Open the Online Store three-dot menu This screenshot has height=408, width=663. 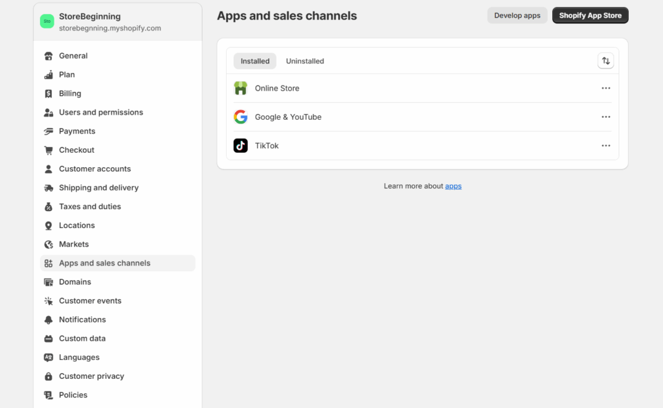coord(605,88)
